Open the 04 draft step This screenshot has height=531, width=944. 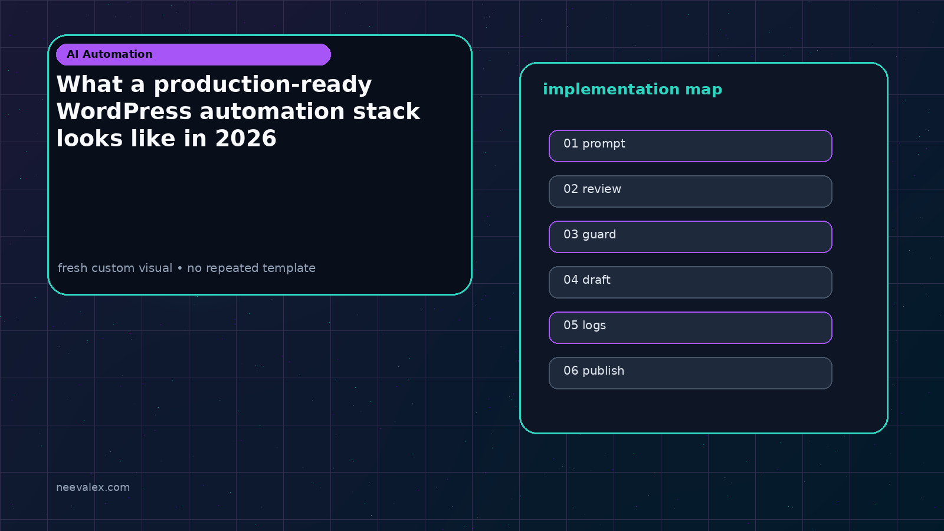coord(690,282)
